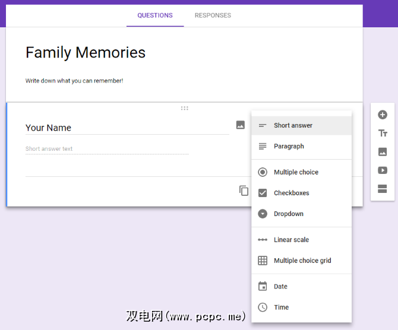This screenshot has height=330, width=398.
Task: Click the Dropdown arrow circle icon
Action: click(x=263, y=214)
